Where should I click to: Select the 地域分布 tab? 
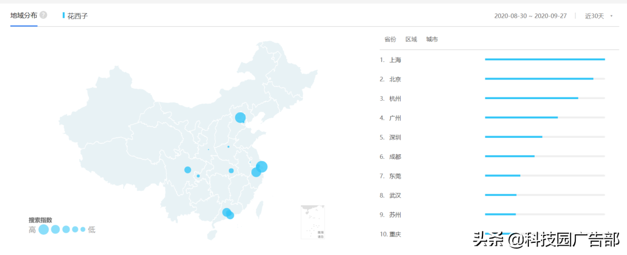click(x=24, y=16)
